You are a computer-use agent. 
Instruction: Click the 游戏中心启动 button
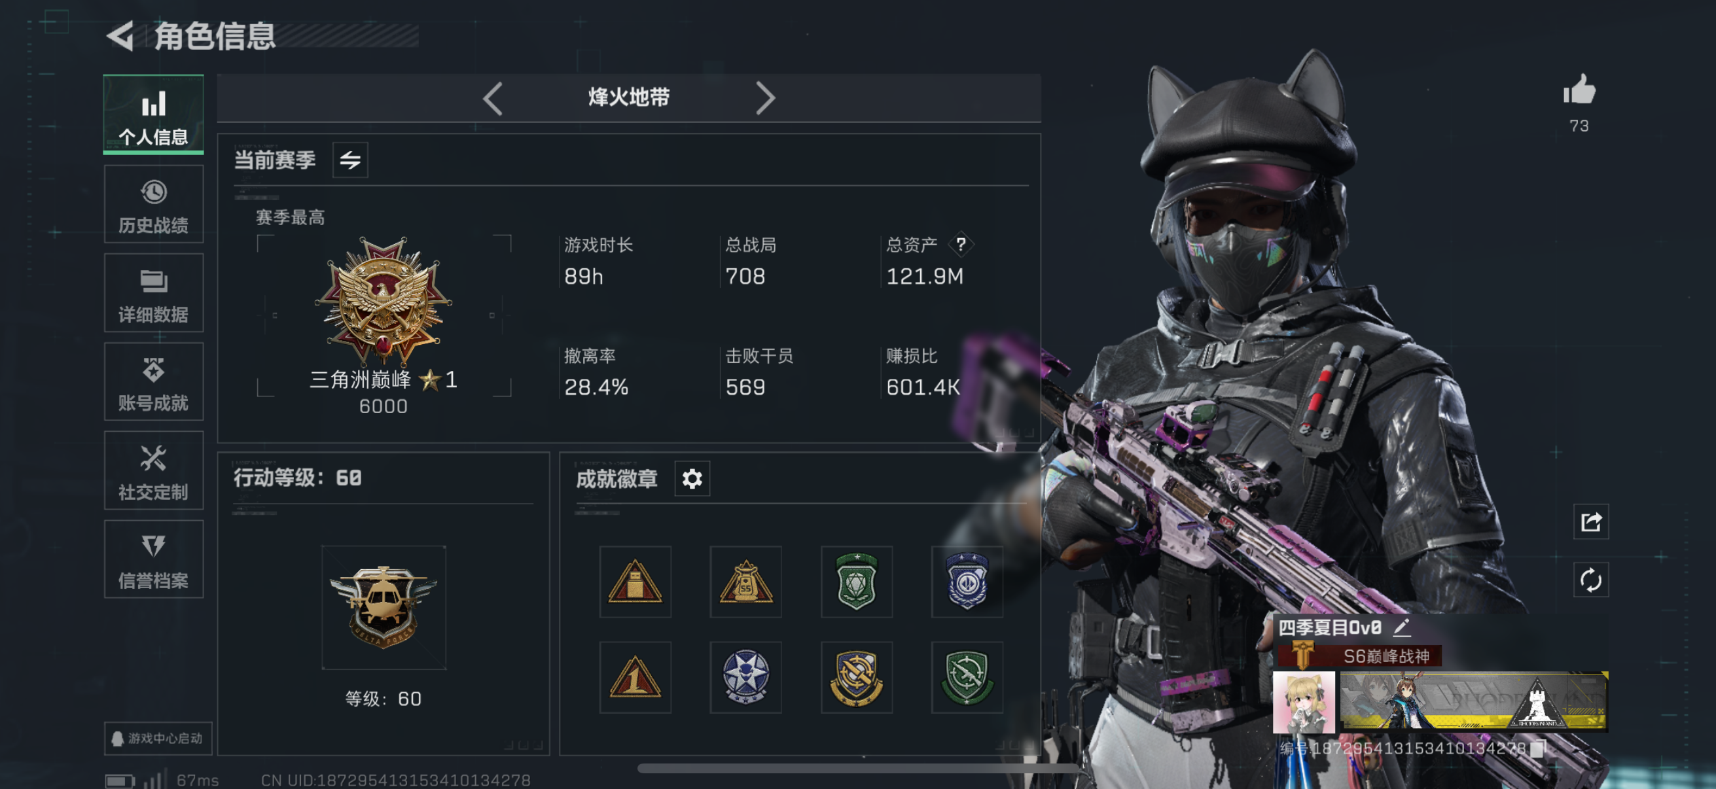(x=158, y=738)
